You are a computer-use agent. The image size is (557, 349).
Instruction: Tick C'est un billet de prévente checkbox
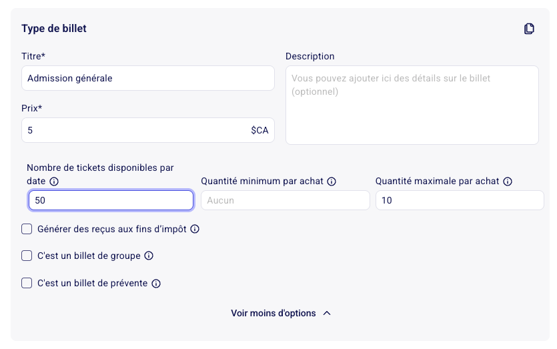[27, 283]
